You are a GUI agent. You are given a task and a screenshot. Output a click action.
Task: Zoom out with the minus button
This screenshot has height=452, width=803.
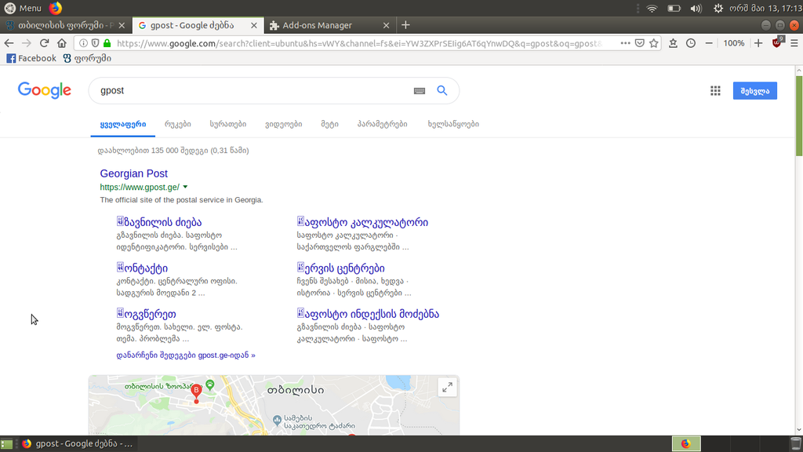(709, 44)
